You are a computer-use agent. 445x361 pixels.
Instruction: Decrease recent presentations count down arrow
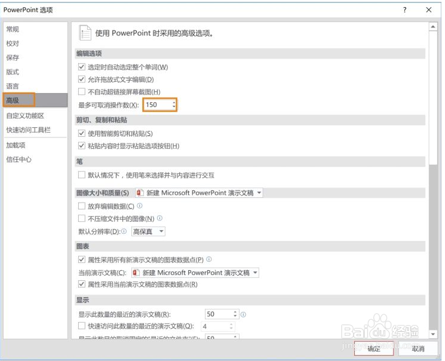point(235,316)
